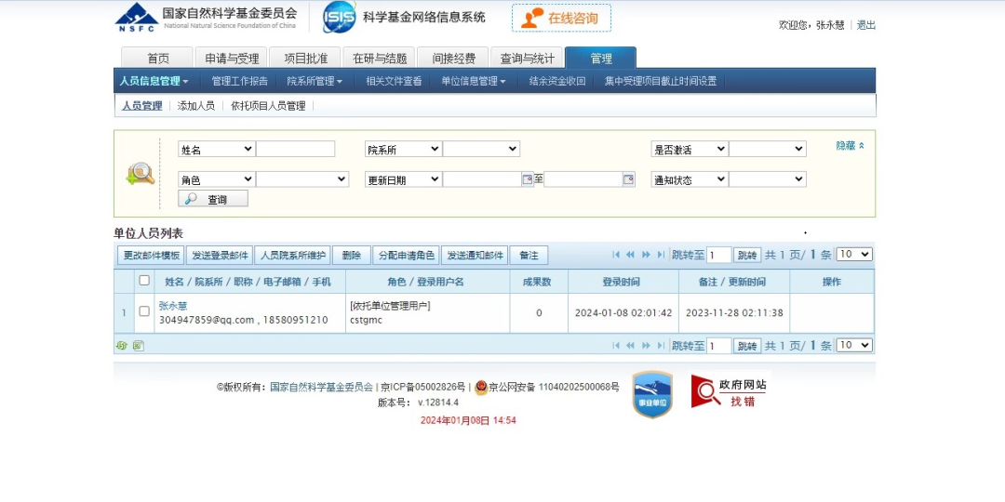Open the 单位信息管理 menu
Screen dimensions: 1005x502
pyautogui.click(x=473, y=81)
